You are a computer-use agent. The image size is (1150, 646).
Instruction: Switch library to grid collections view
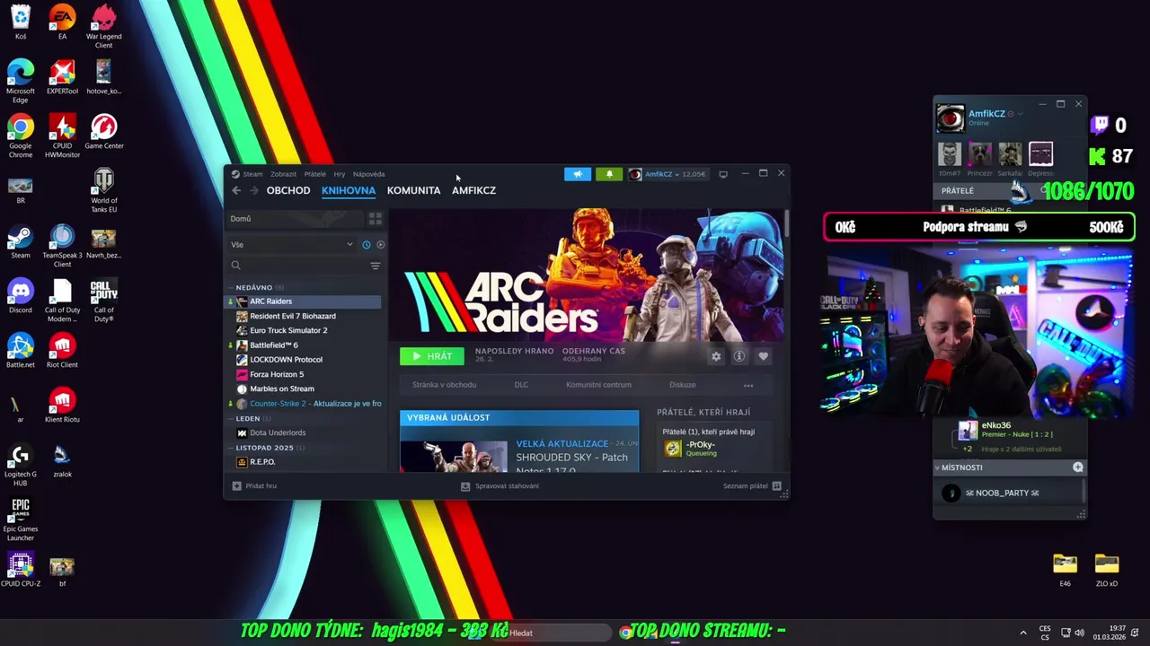[x=376, y=219]
